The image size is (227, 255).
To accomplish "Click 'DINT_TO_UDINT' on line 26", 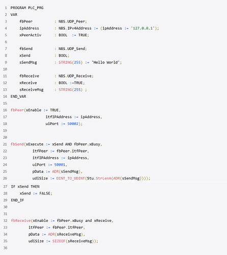I will 71,178.
